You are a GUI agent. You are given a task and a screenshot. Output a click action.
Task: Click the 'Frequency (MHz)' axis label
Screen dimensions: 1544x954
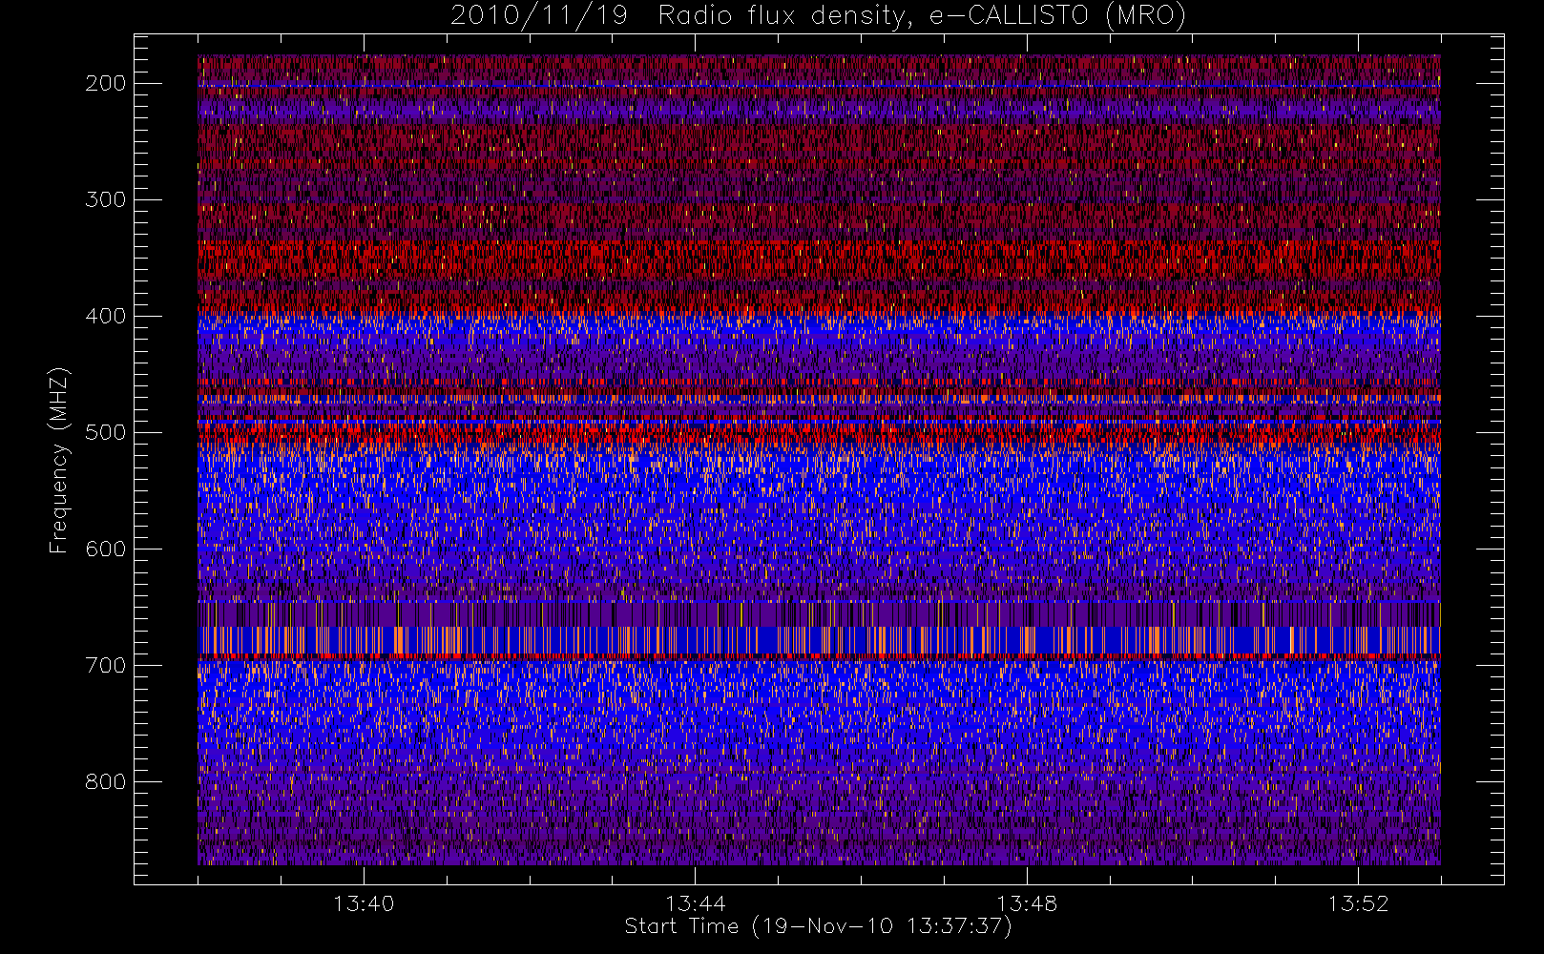point(59,461)
